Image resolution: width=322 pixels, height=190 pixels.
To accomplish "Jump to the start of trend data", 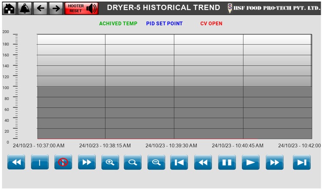I will [x=179, y=162].
